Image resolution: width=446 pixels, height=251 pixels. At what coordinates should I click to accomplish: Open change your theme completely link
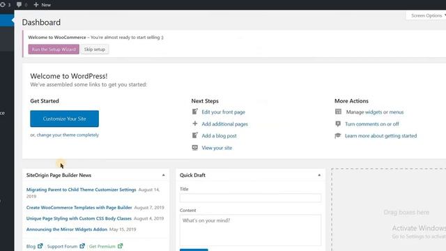point(68,135)
